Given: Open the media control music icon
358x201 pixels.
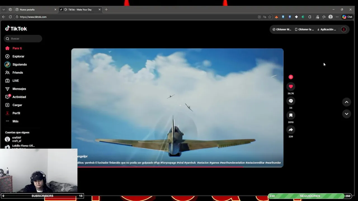Looking at the screenshot, I should click(317, 17).
